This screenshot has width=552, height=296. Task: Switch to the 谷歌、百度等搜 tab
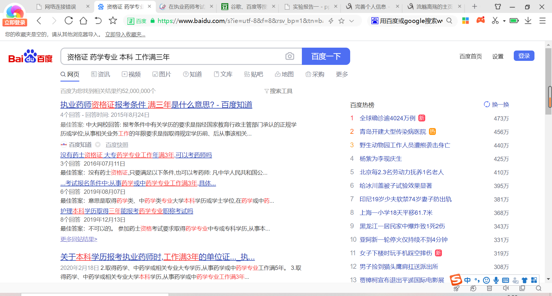pos(249,7)
